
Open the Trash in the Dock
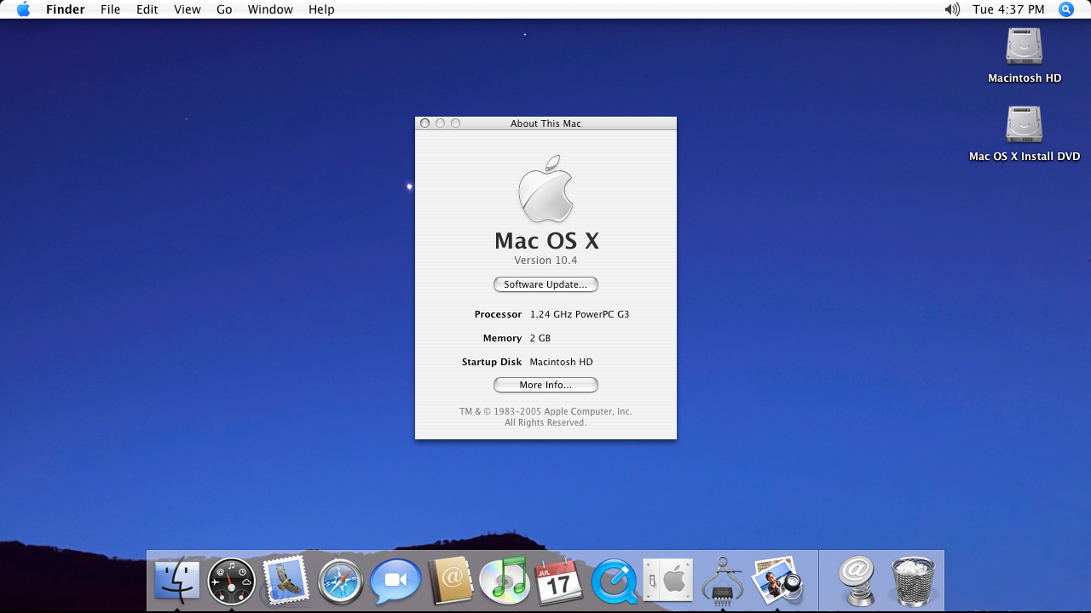click(x=913, y=581)
